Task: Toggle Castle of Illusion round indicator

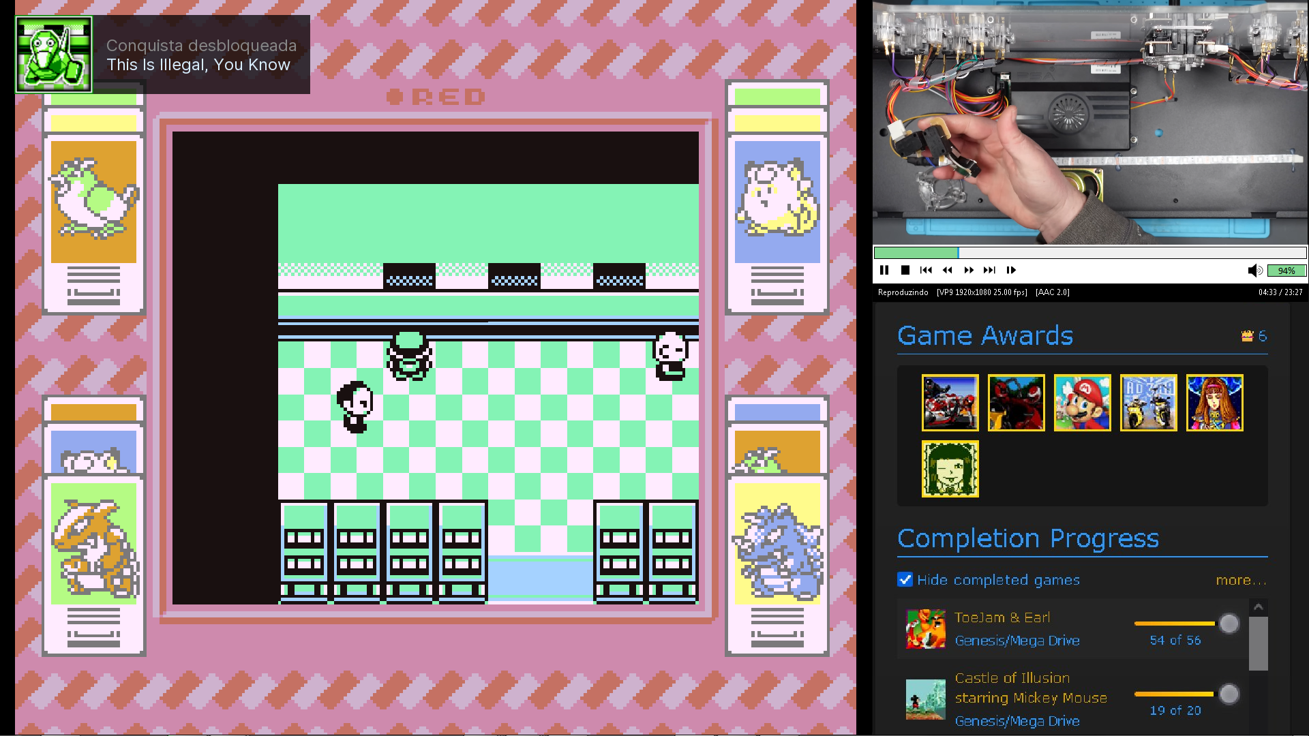Action: (1229, 694)
